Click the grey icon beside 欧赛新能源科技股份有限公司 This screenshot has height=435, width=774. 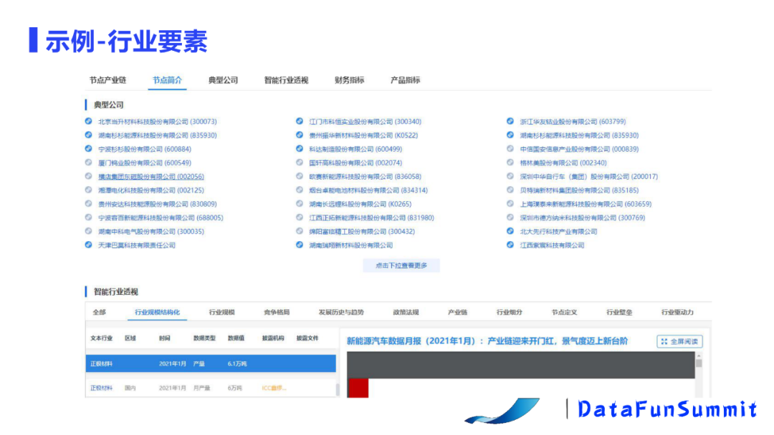coord(299,177)
